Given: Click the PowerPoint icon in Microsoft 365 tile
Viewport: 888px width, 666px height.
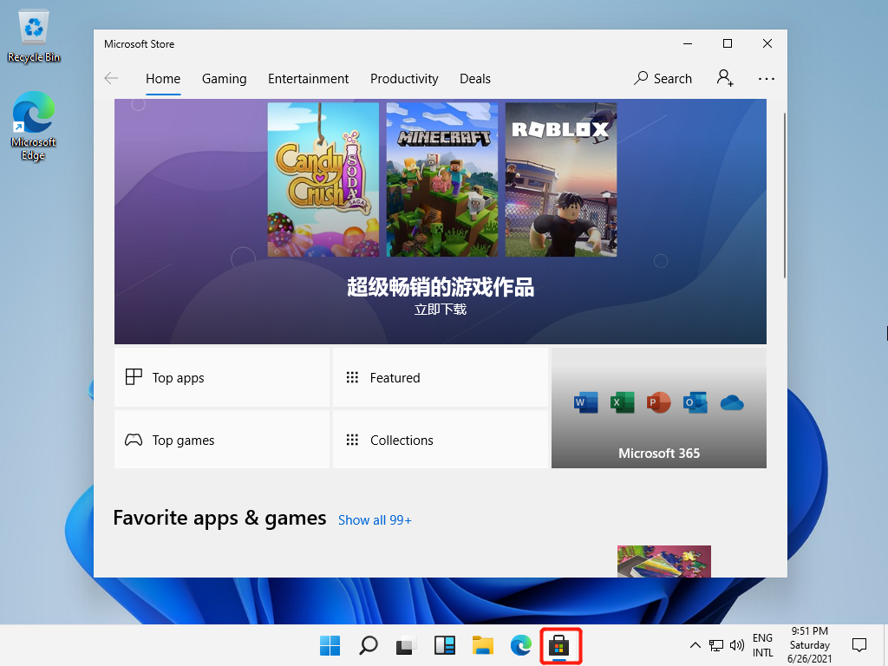Looking at the screenshot, I should (659, 402).
